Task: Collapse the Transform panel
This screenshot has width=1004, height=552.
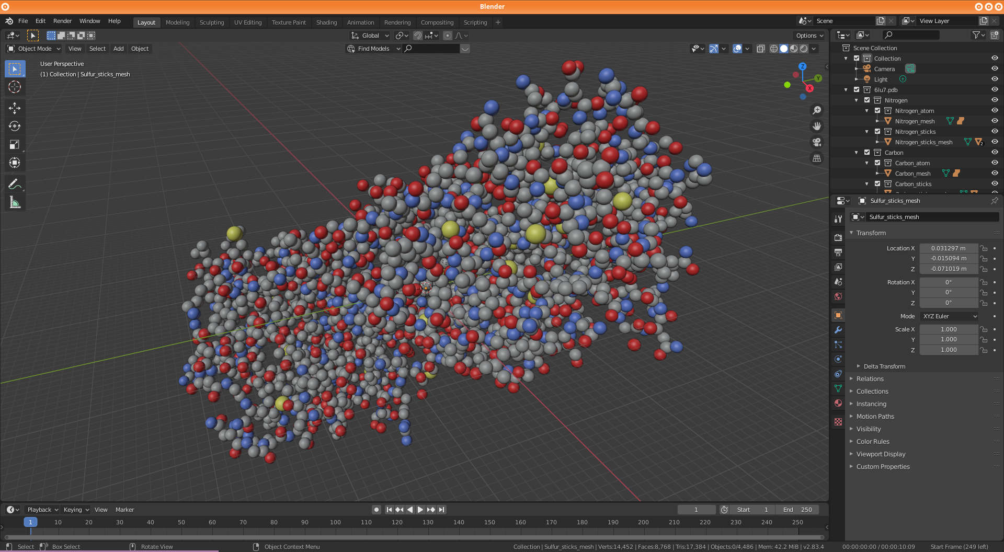Action: pos(871,233)
